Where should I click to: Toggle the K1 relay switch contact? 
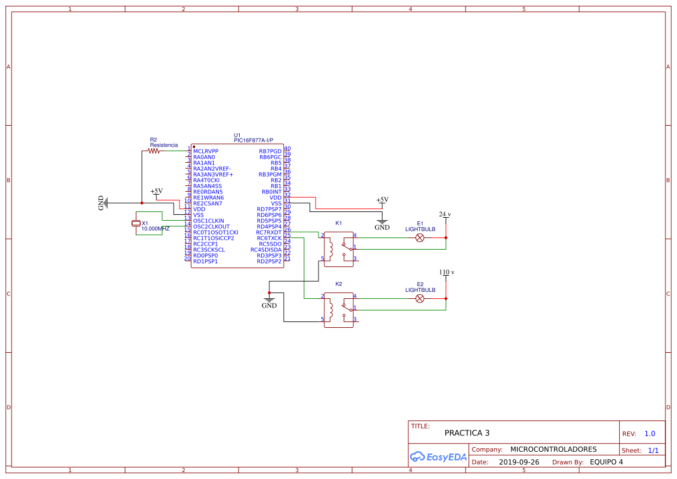tap(347, 246)
